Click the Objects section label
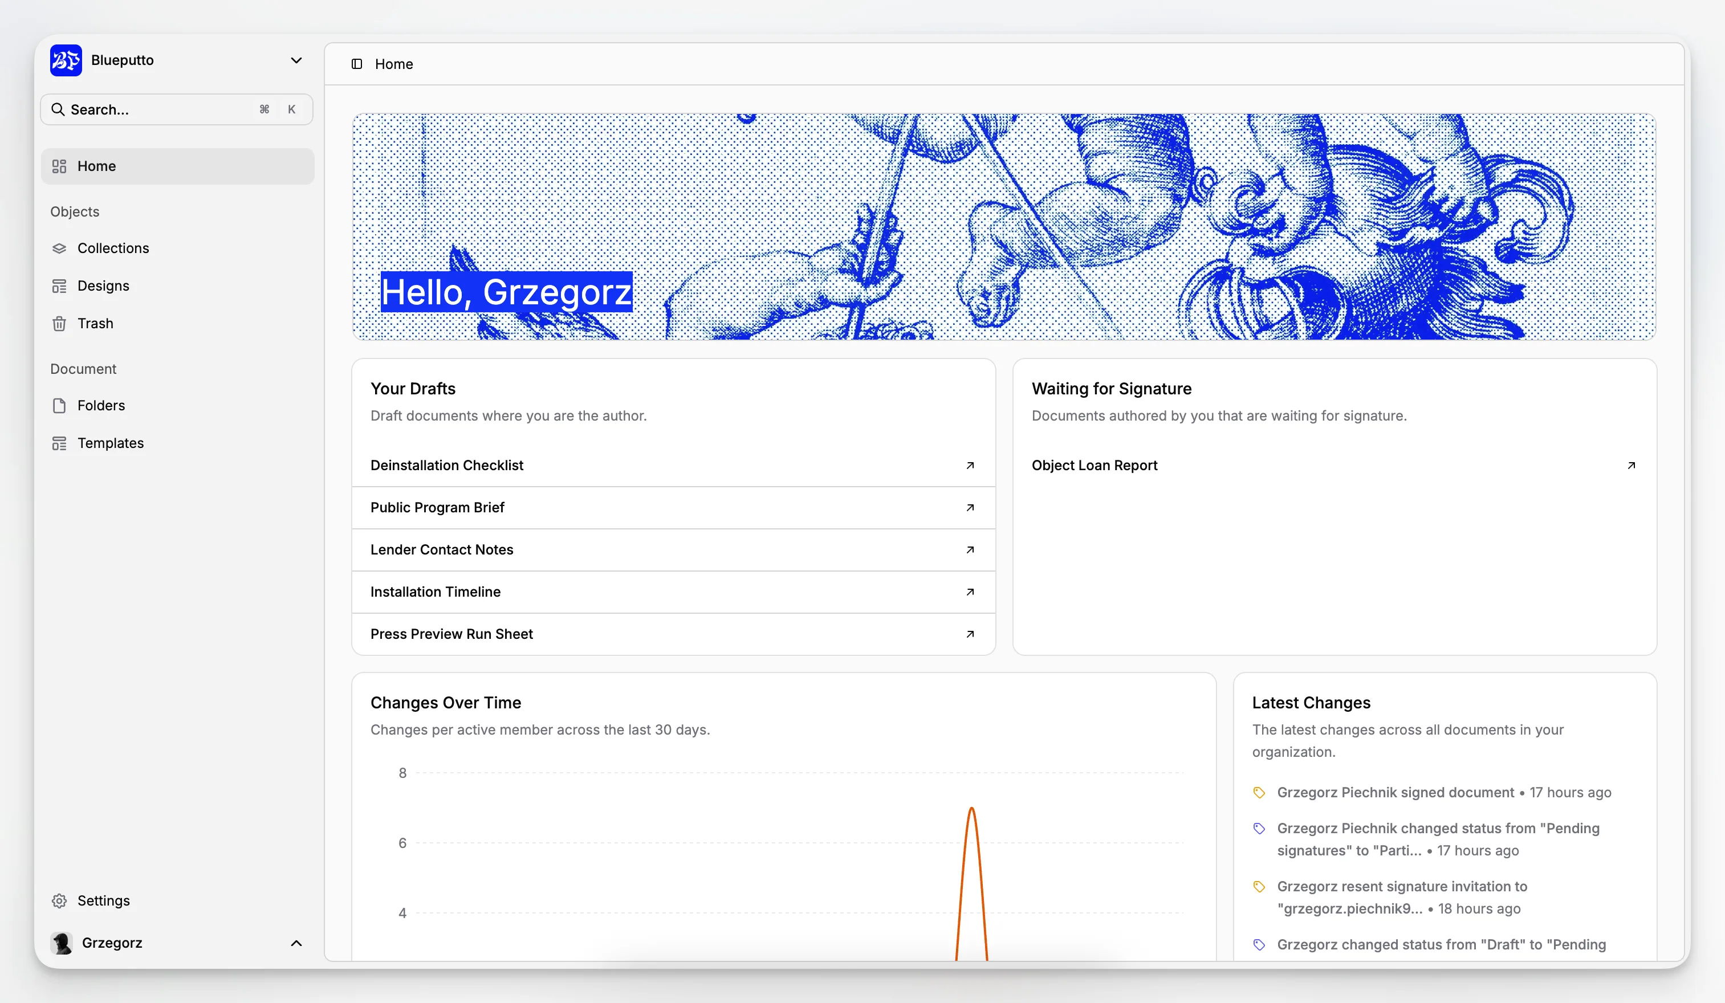 point(75,211)
